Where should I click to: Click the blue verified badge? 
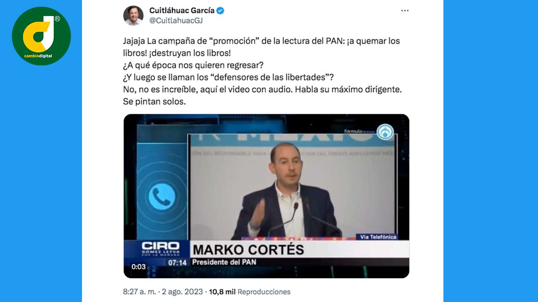(x=220, y=10)
